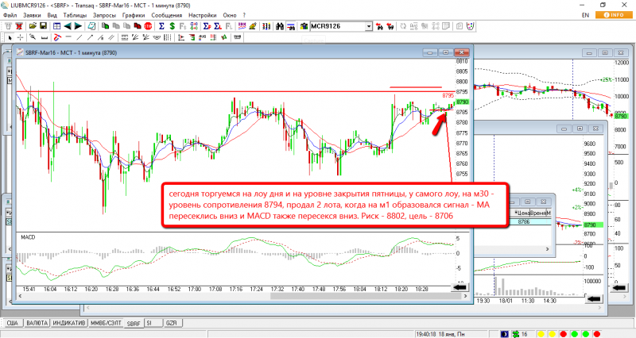Open the Таблицы menu
Viewport: 636px width, 338px height.
pos(75,15)
